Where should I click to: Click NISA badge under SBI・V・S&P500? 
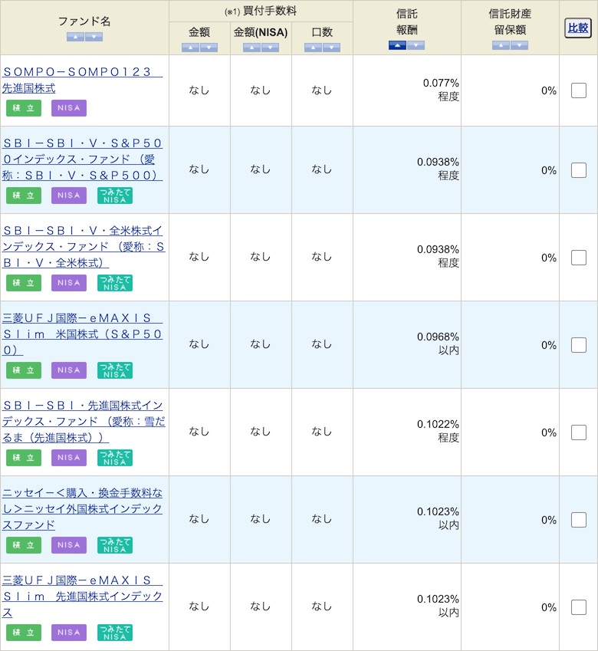69,196
